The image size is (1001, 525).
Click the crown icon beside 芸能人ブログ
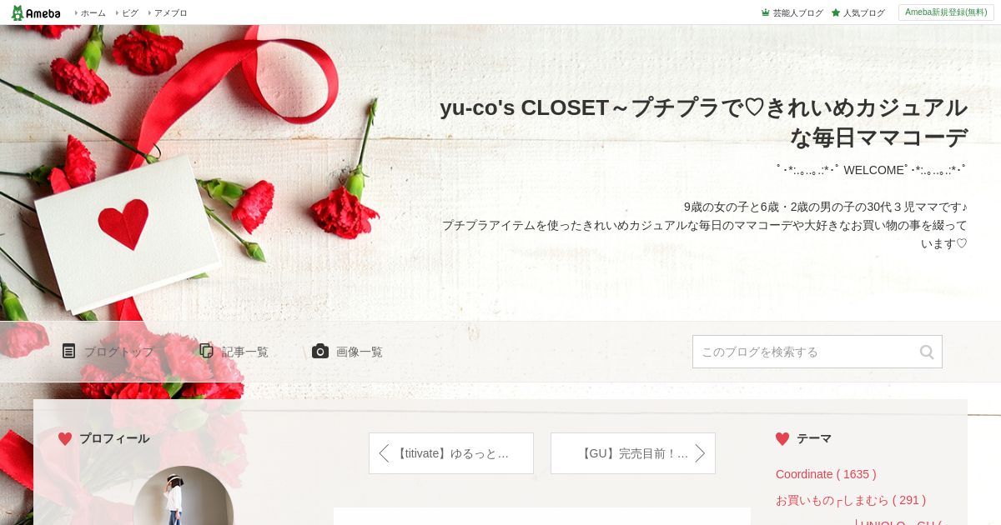[x=766, y=12]
